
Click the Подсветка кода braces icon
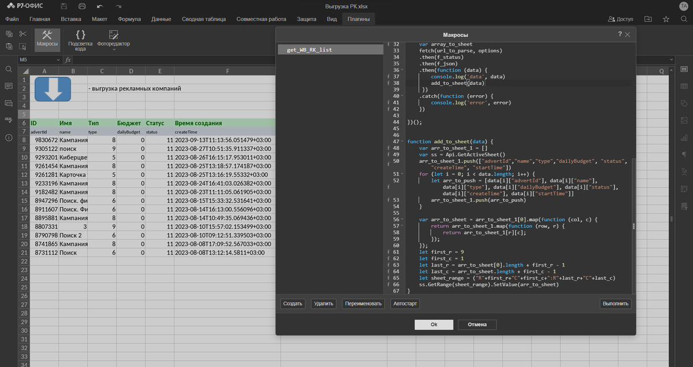pos(80,35)
